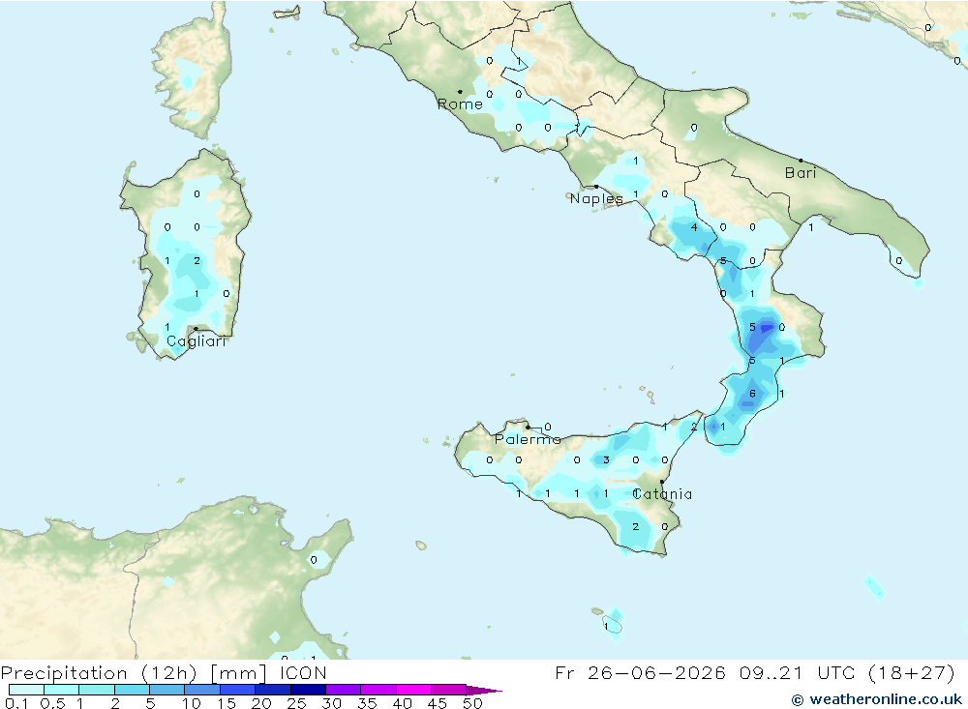Click the legend value 40

point(403,703)
